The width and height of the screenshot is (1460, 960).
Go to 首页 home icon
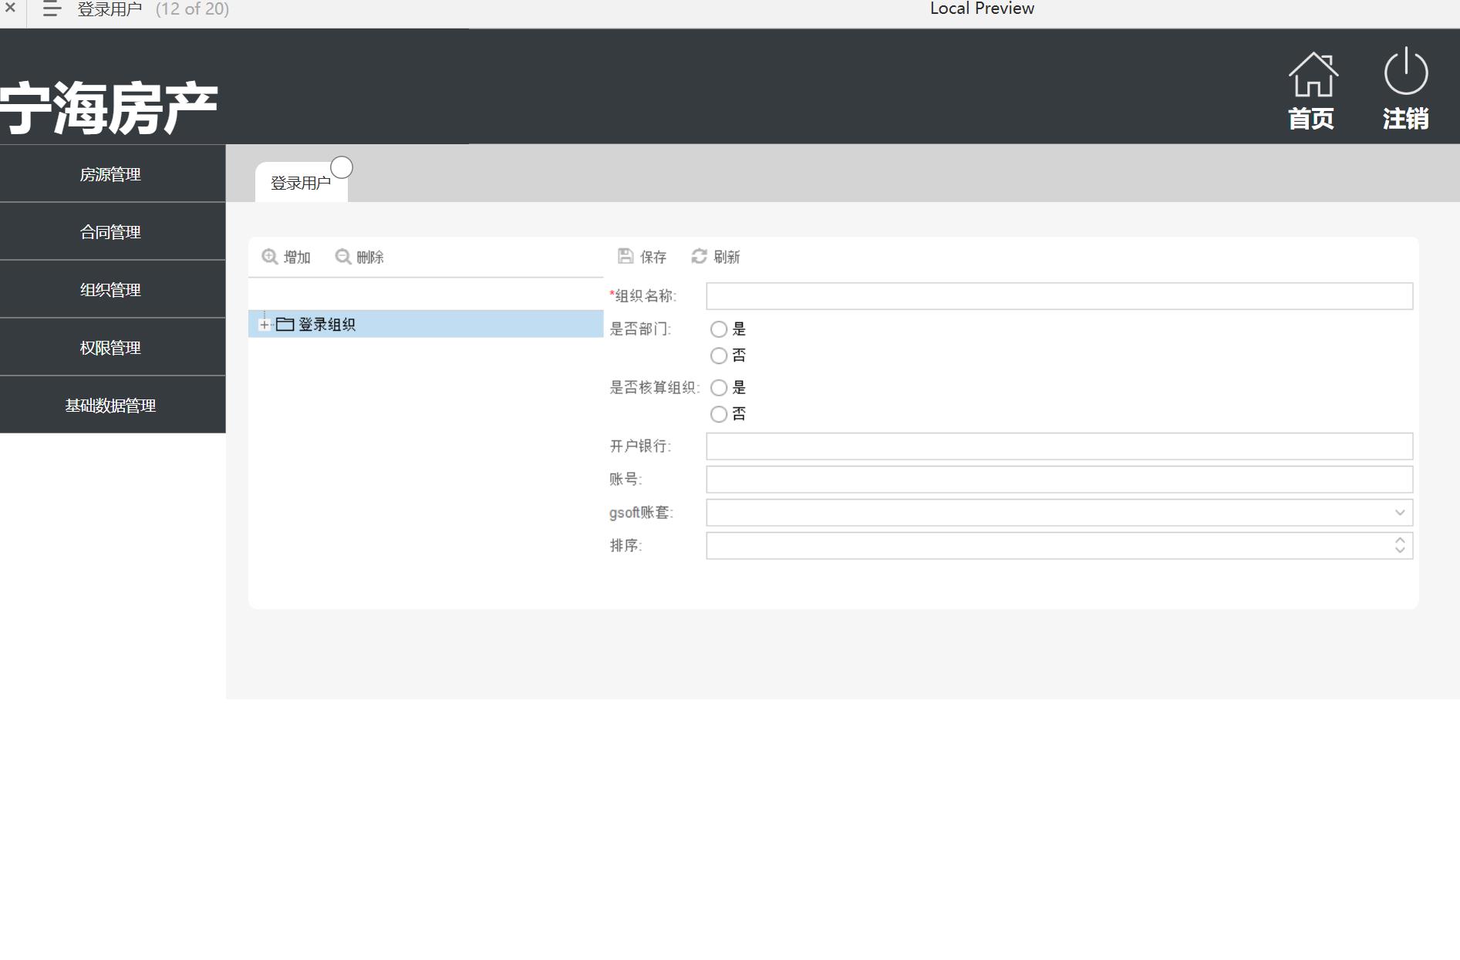pos(1312,75)
